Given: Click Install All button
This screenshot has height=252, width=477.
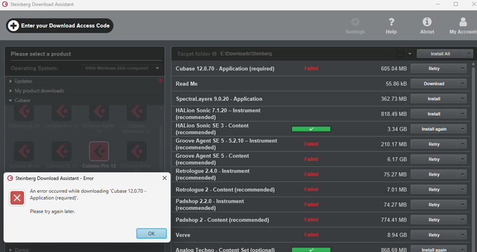Looking at the screenshot, I should pyautogui.click(x=440, y=54).
